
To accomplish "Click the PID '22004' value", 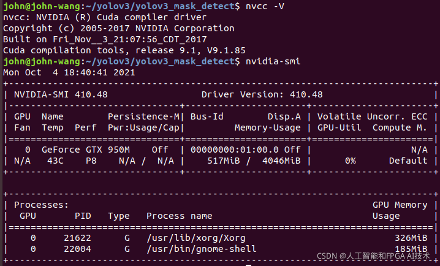I will 77,249.
